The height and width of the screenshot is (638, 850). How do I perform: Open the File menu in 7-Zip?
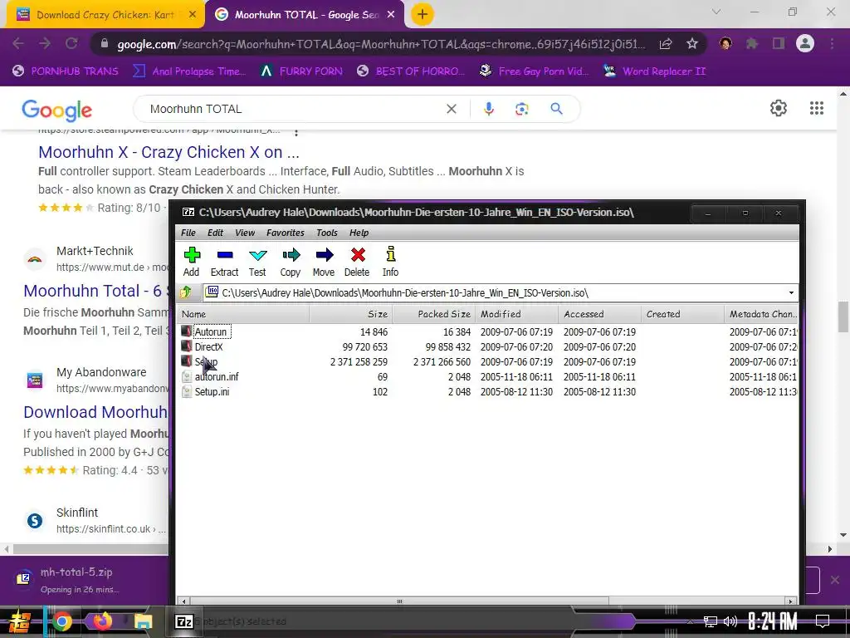[188, 233]
